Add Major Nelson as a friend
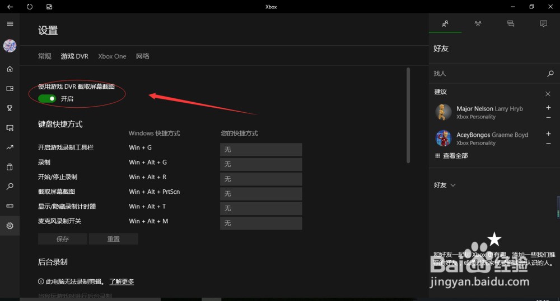 [548, 108]
